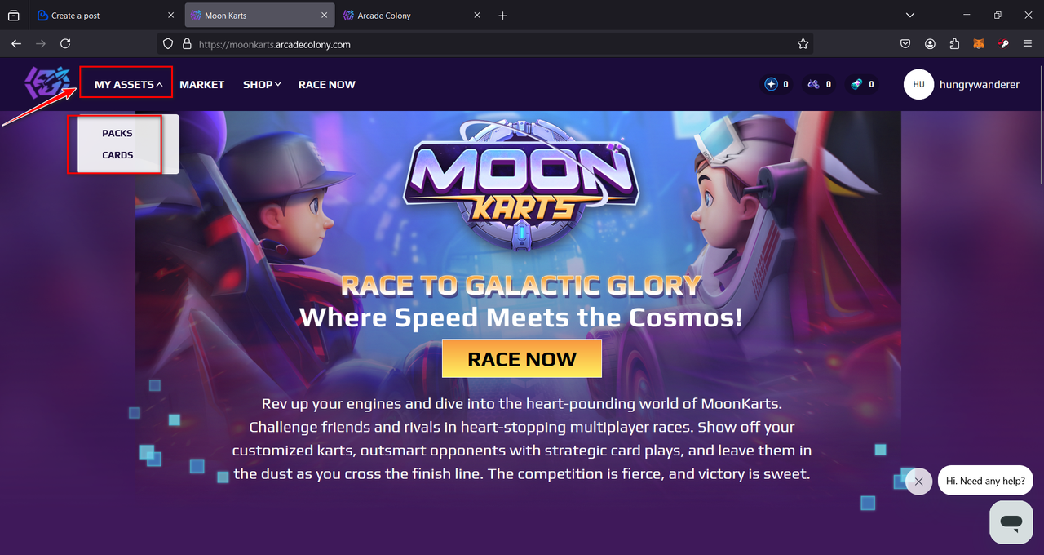
Task: Click the yellow RACE NOW button
Action: [x=522, y=359]
